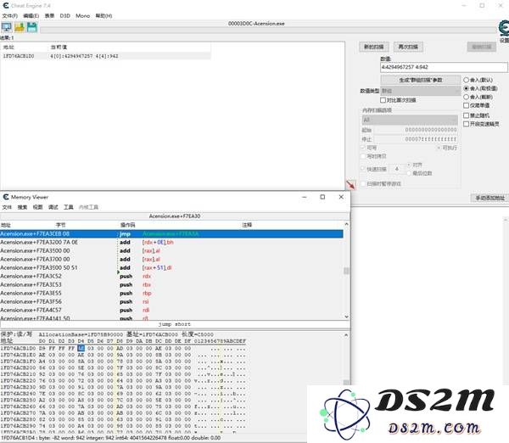Open Memory Viewer 工具 menu
The width and height of the screenshot is (509, 443).
tap(68, 207)
